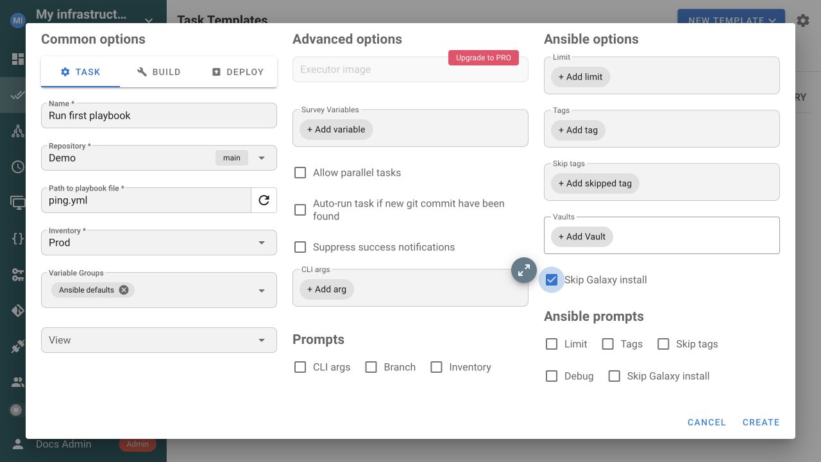Switch to the BUILD tab
The height and width of the screenshot is (462, 821).
click(159, 72)
